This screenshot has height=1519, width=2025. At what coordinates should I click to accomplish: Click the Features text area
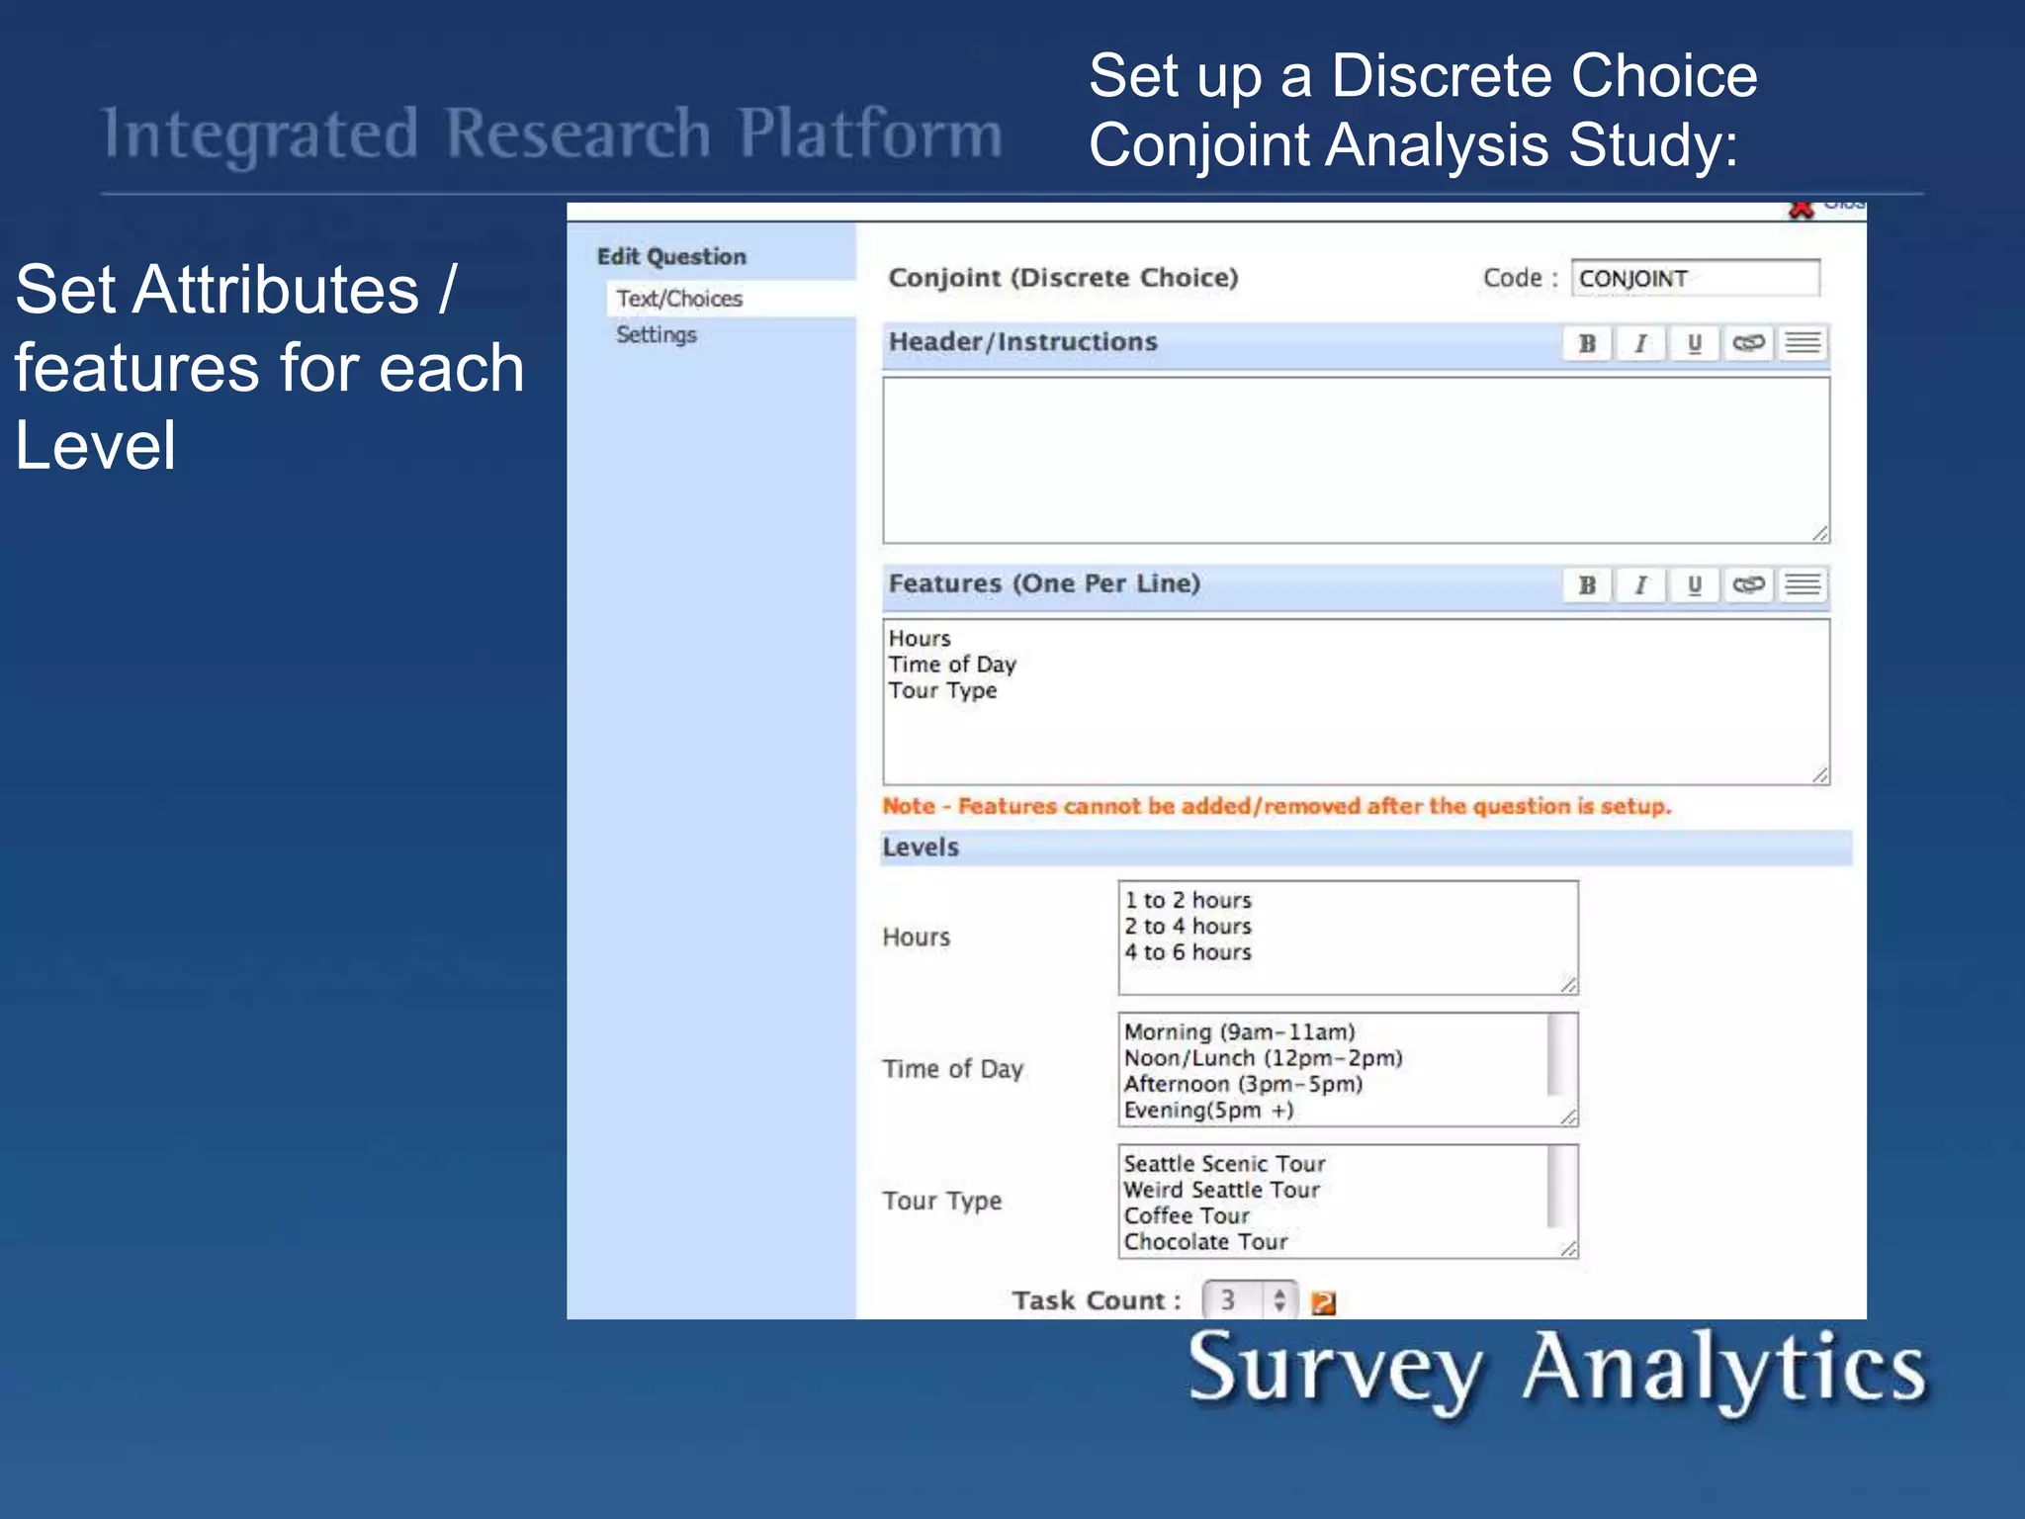click(x=1356, y=702)
